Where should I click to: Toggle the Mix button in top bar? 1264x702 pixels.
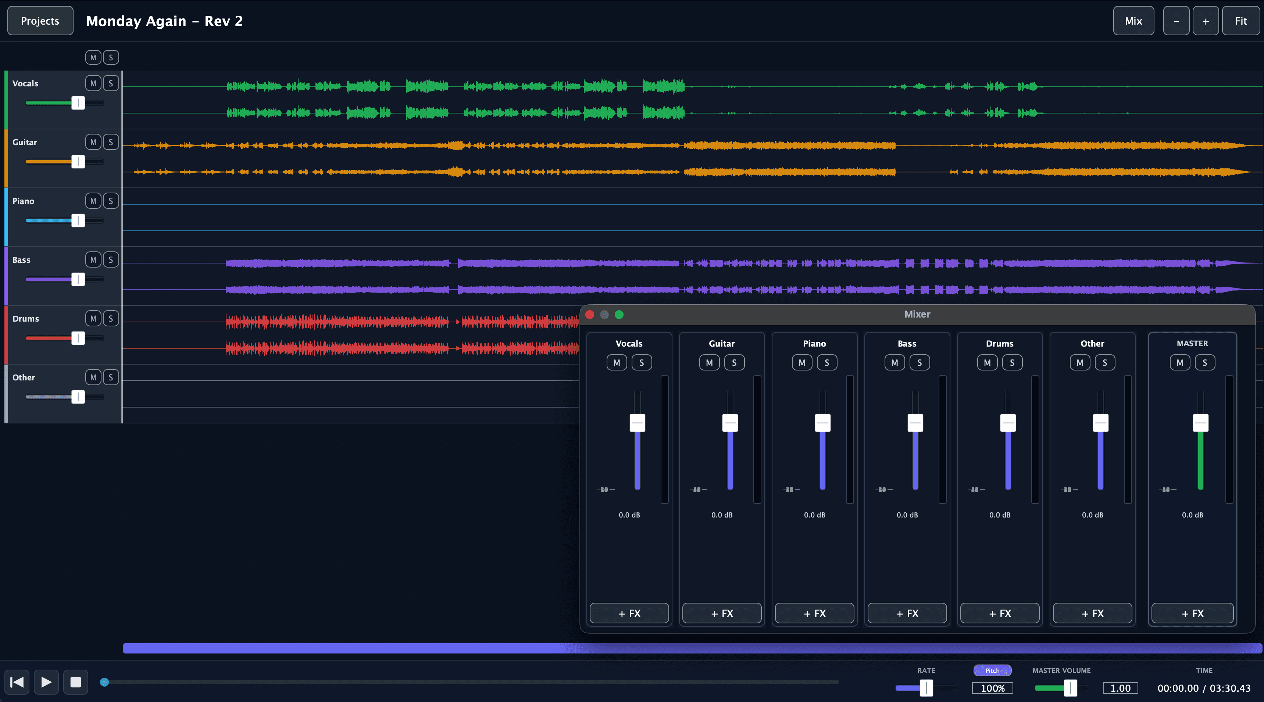1133,21
